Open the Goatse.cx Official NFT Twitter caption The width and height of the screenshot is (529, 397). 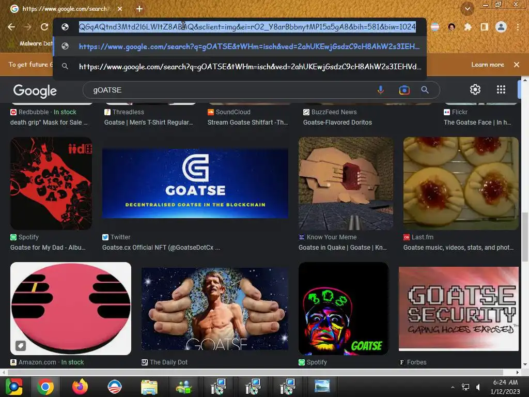(x=161, y=248)
